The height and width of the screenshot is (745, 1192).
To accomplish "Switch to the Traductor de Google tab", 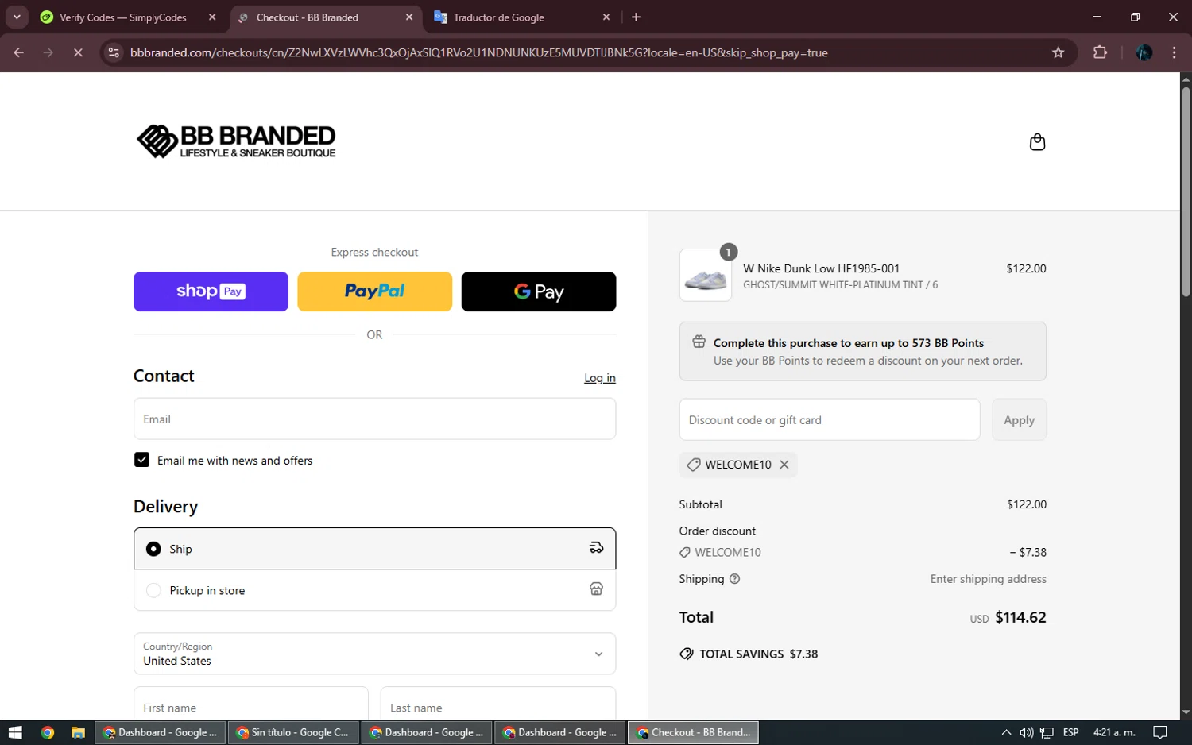I will (x=523, y=17).
